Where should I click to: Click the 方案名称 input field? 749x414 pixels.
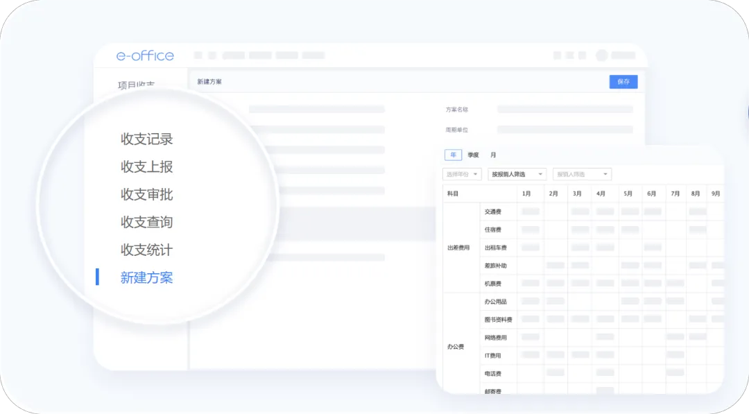pyautogui.click(x=565, y=110)
